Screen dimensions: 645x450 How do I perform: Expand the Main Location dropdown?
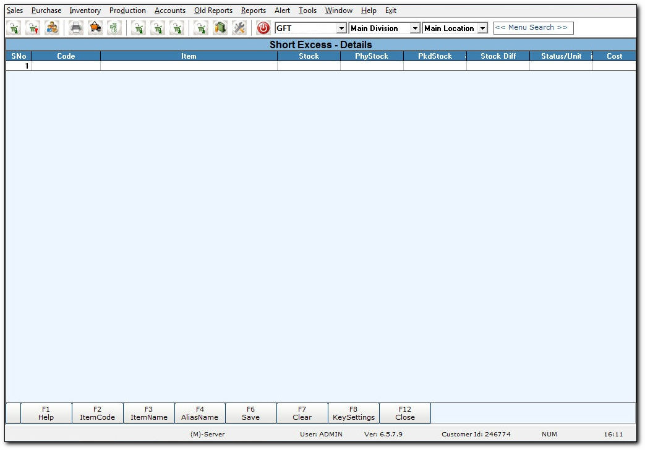[482, 28]
